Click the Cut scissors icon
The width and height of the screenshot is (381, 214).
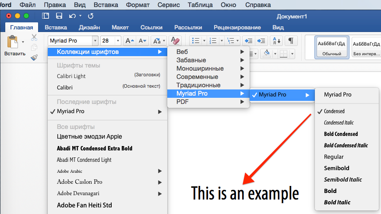[34, 37]
